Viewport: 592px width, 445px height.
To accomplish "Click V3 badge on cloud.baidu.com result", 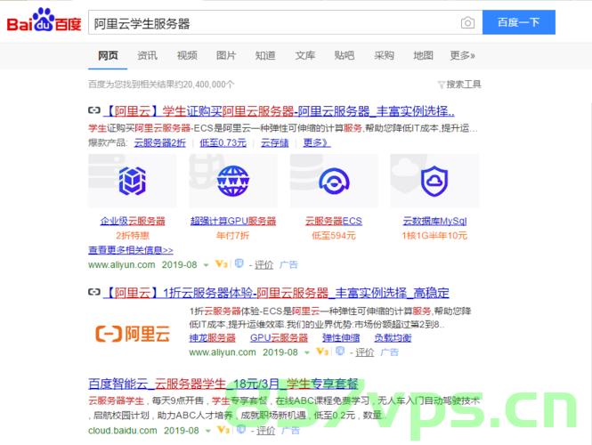I will tap(223, 430).
